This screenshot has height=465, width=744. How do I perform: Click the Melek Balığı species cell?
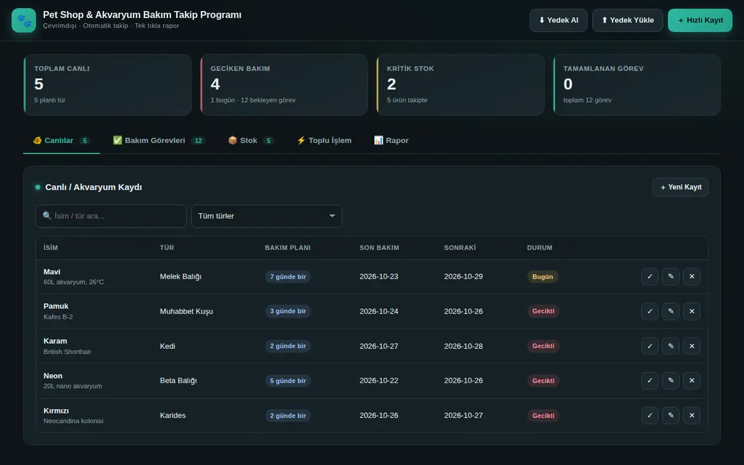(x=180, y=277)
